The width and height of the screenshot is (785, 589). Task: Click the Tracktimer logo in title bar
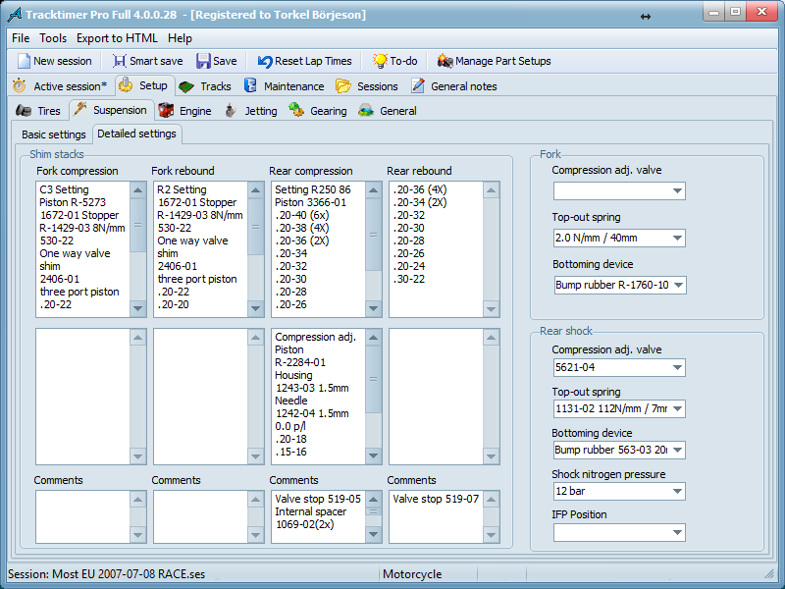pos(15,15)
